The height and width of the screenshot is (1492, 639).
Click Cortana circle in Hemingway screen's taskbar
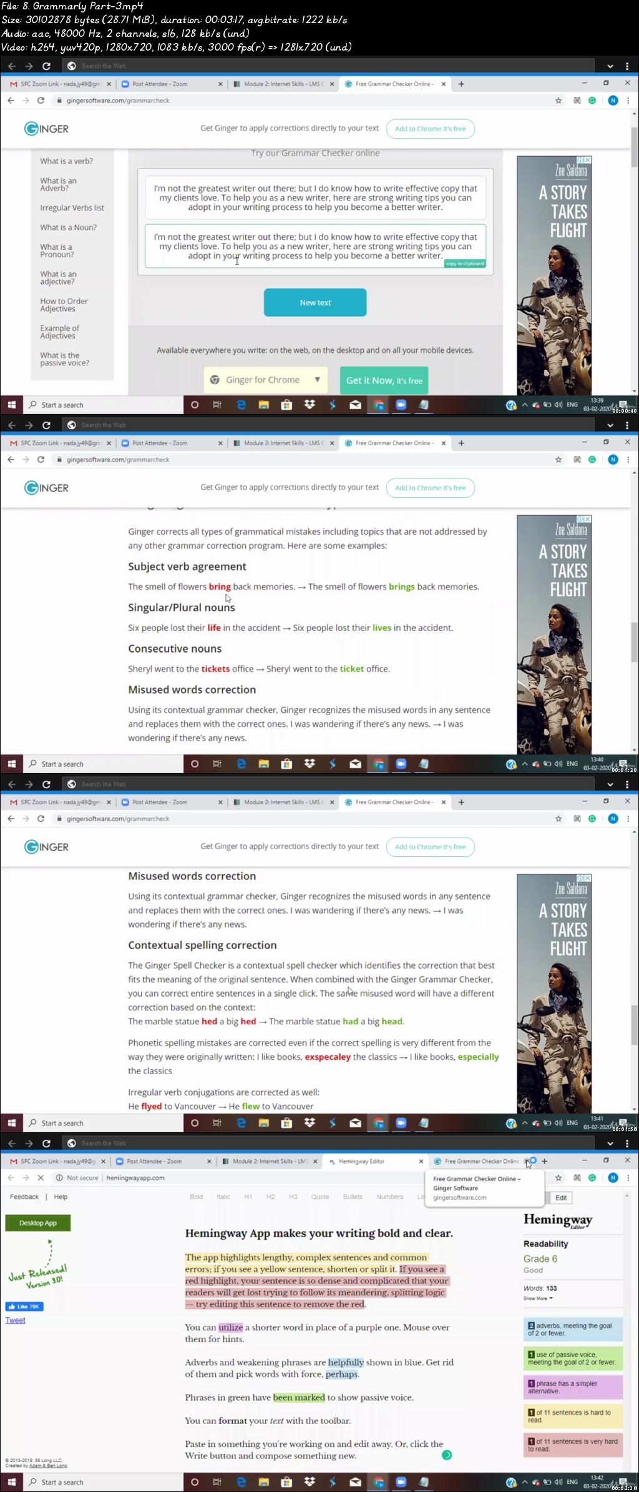point(195,1482)
